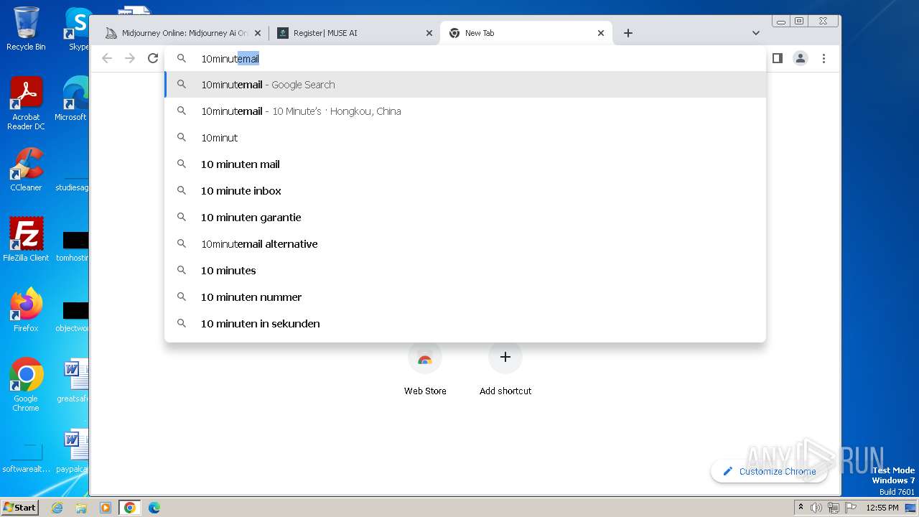
Task: Open the Skype desktop shortcut
Action: pos(78,29)
